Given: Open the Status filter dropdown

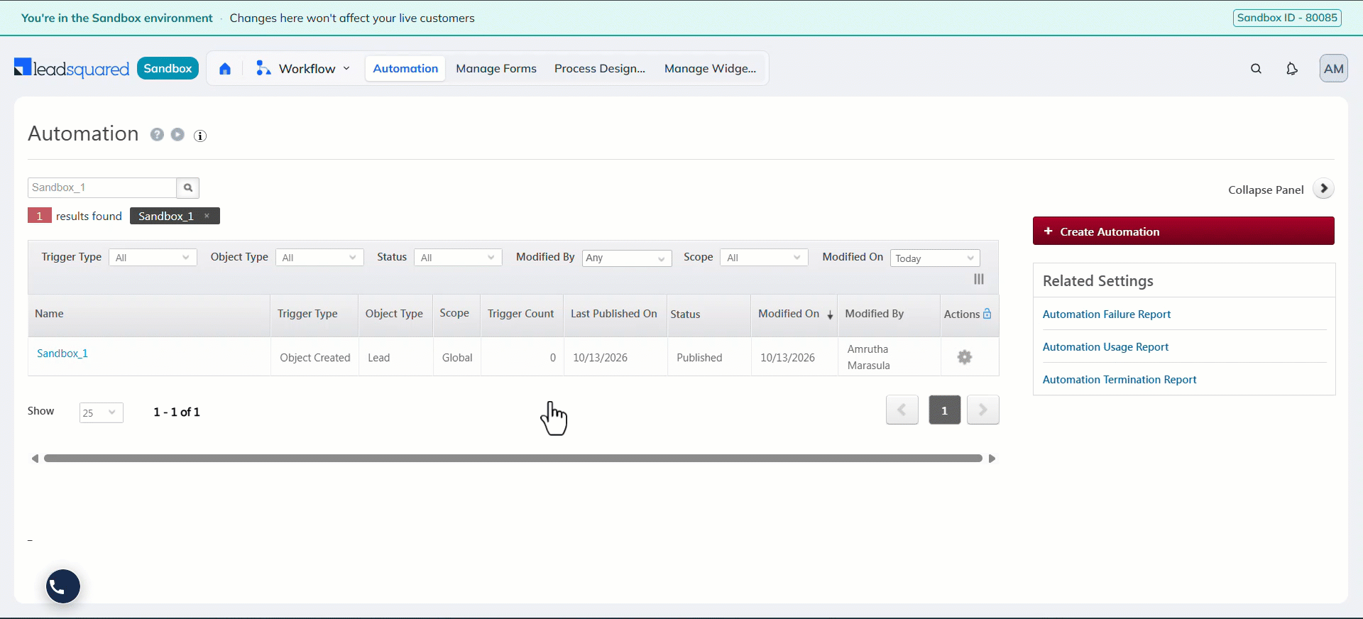Looking at the screenshot, I should 458,258.
